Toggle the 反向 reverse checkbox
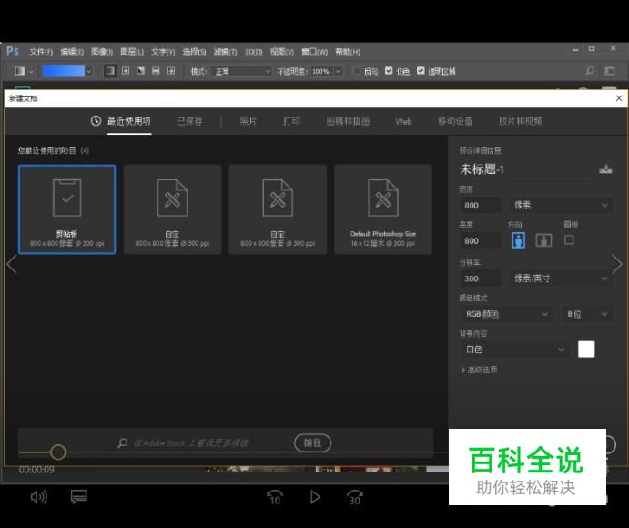Image resolution: width=629 pixels, height=528 pixels. pos(356,71)
